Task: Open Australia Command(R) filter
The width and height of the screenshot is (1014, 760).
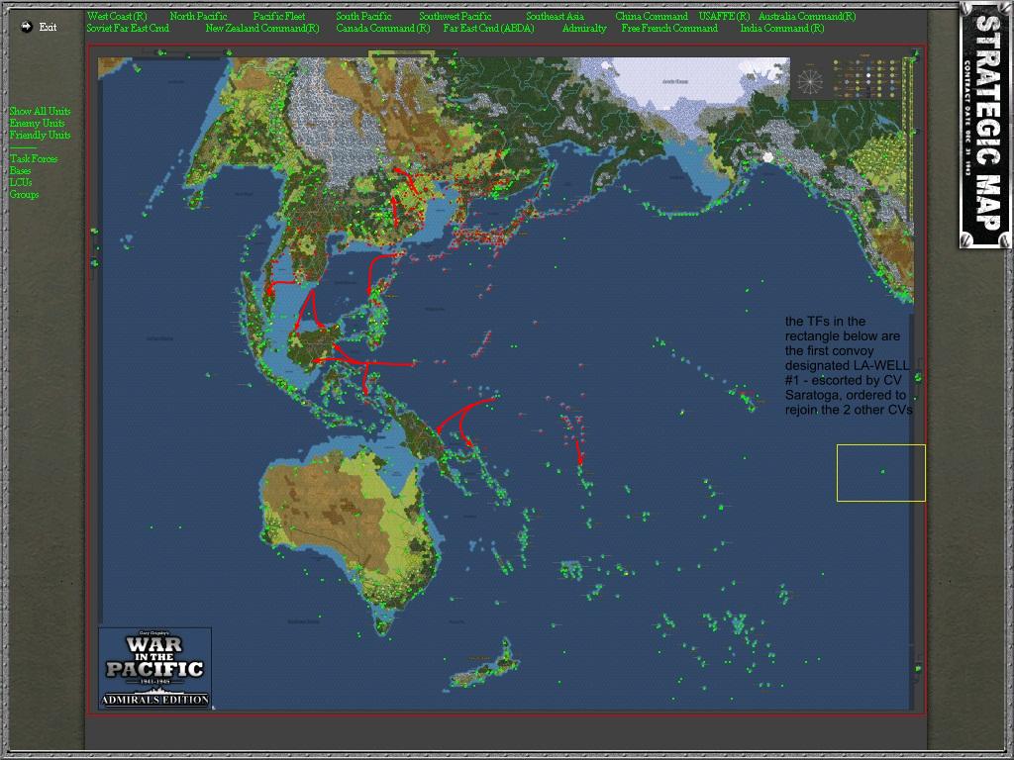Action: pos(806,16)
